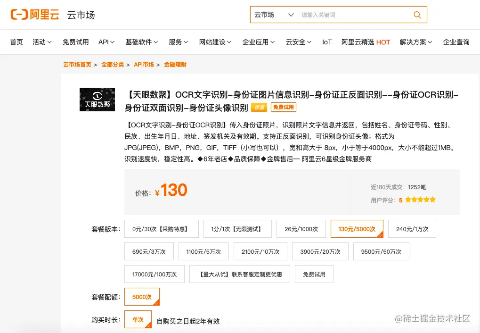Expand the 企业应用 menu
This screenshot has width=480, height=333.
(x=258, y=42)
